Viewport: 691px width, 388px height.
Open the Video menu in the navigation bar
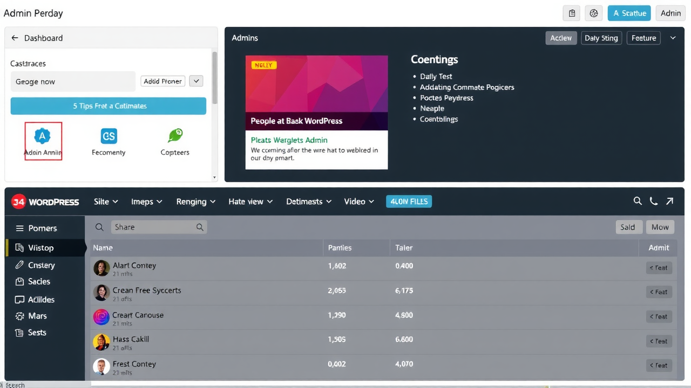pyautogui.click(x=358, y=201)
